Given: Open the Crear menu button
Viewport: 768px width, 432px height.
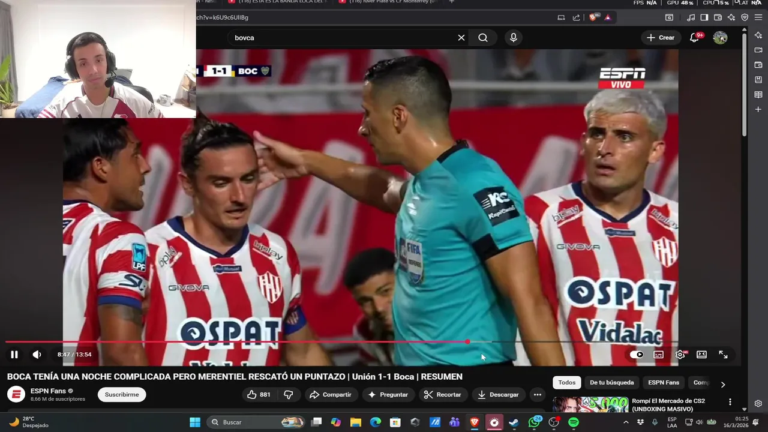Looking at the screenshot, I should point(661,38).
